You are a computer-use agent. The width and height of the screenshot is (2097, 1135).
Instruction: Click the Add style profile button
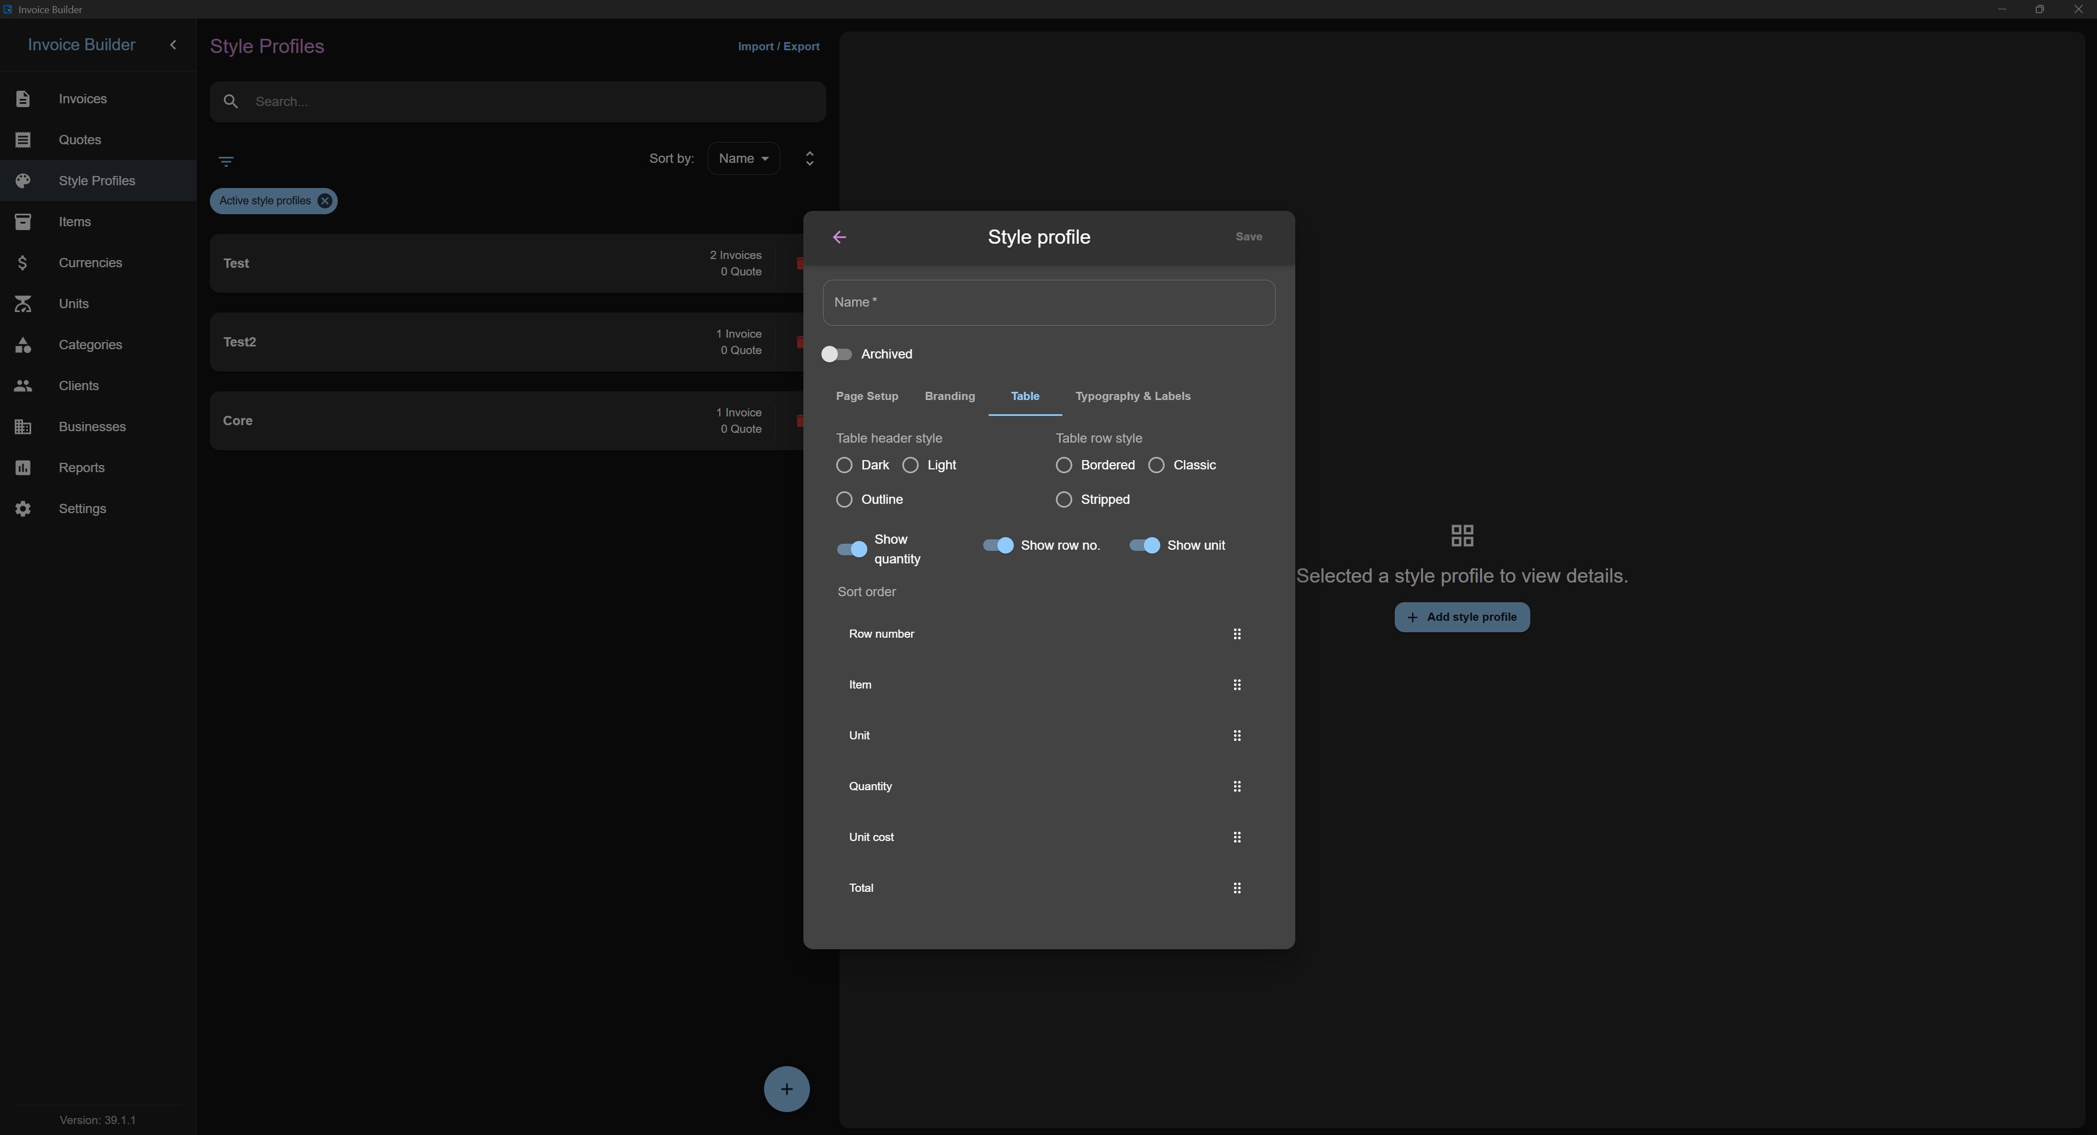[1462, 617]
